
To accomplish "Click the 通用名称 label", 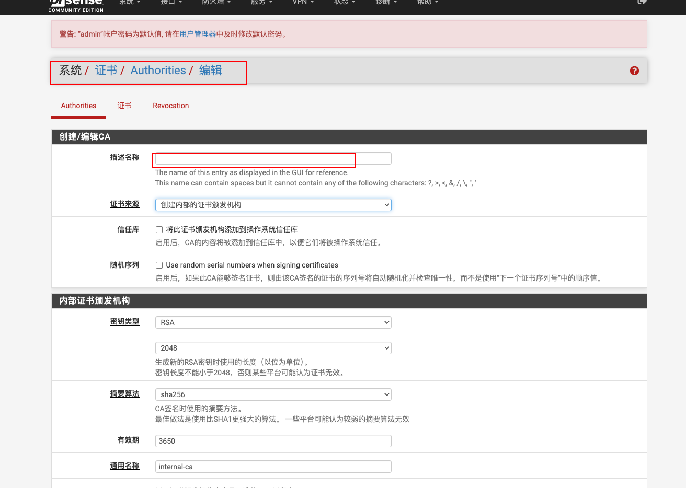I will click(x=124, y=466).
